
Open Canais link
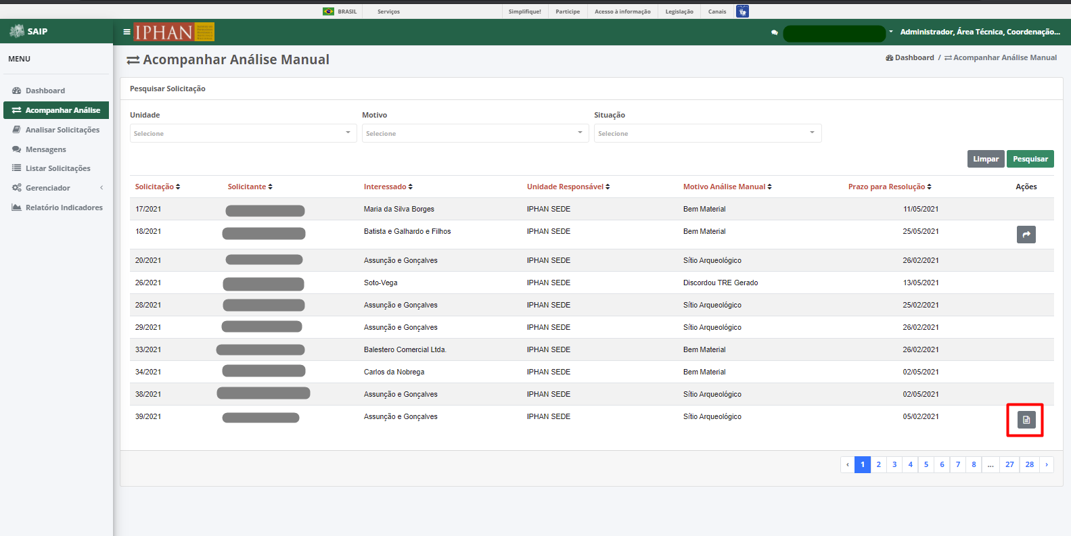[x=717, y=11]
